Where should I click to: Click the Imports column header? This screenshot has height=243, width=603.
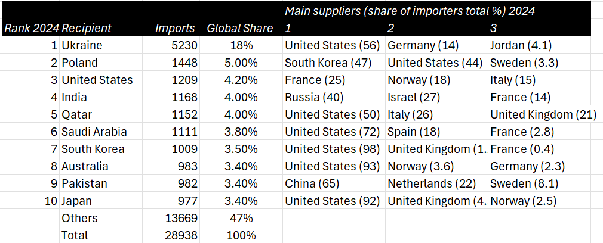[x=172, y=28]
